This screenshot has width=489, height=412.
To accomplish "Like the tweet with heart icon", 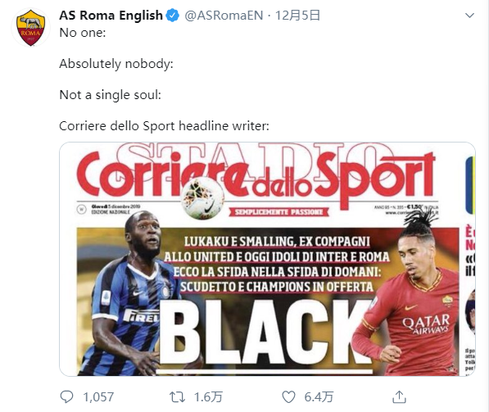I will coord(288,397).
